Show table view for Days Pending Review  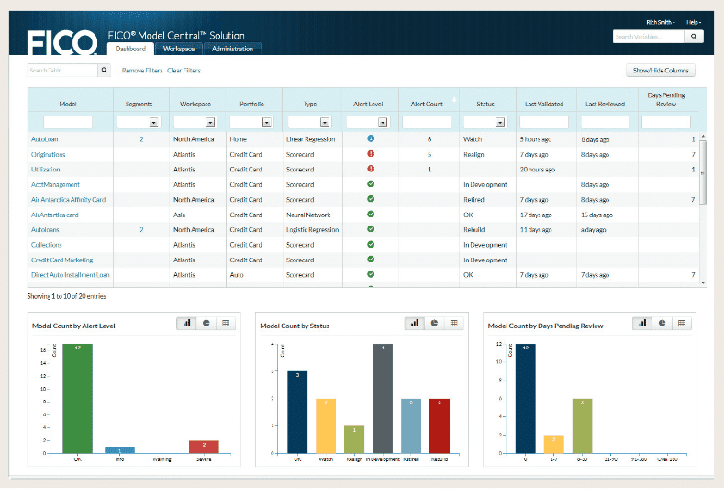tap(682, 323)
